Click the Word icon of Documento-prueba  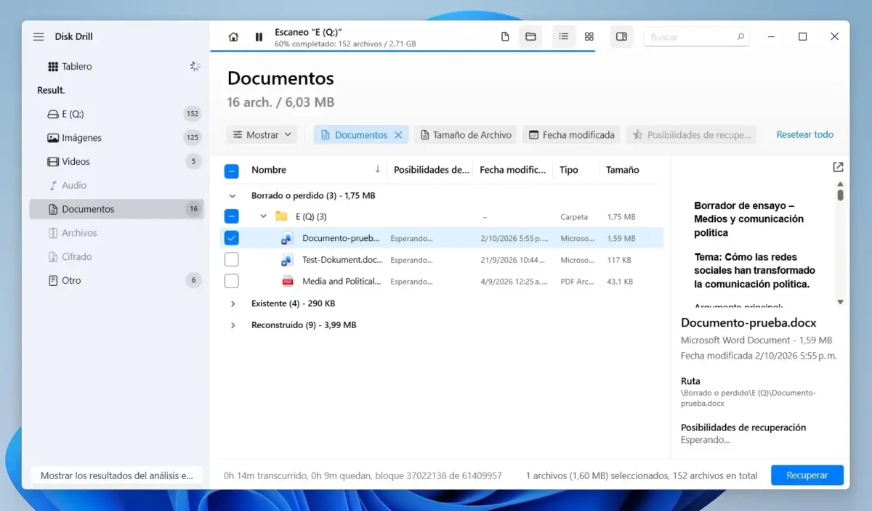click(287, 238)
